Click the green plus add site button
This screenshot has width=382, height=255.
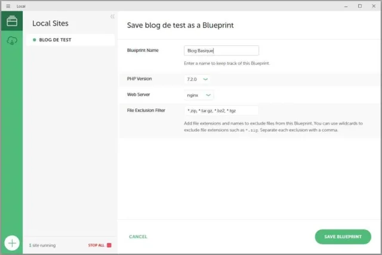click(x=12, y=242)
